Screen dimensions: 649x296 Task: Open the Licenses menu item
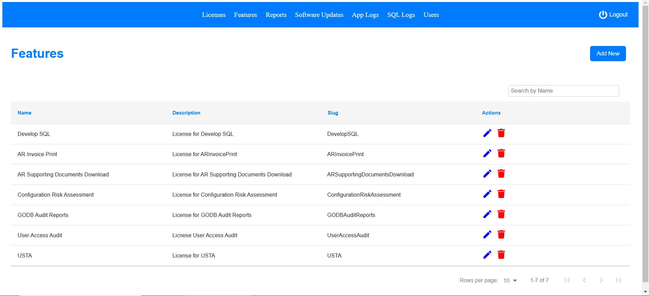214,15
